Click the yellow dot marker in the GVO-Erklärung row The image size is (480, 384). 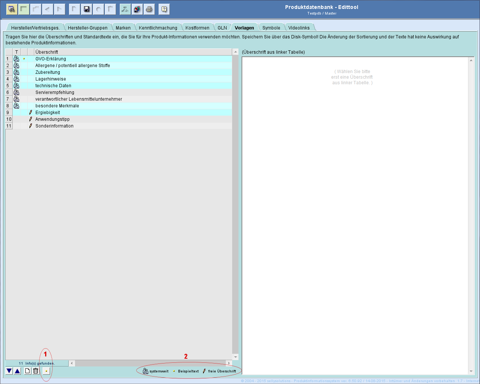(24, 59)
